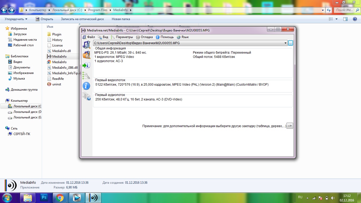Screen dimensions: 361x203
Task: Select the MediaInfo shortcut with the Chrome icon
Action: point(57,62)
